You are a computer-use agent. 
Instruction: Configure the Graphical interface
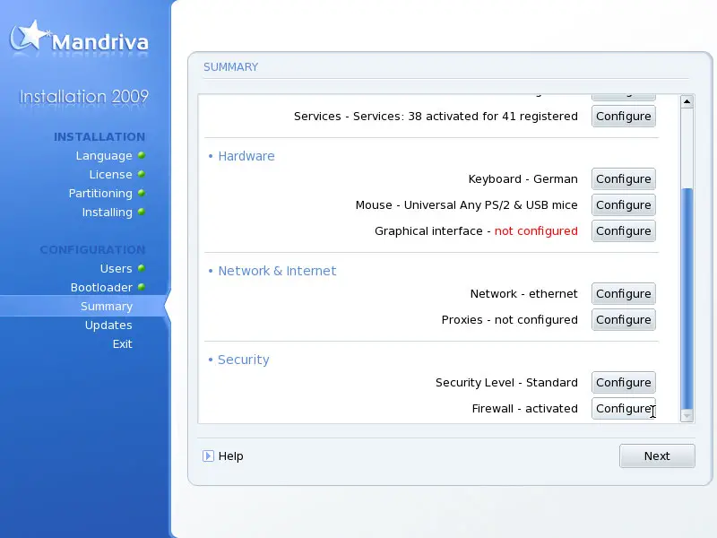point(624,231)
